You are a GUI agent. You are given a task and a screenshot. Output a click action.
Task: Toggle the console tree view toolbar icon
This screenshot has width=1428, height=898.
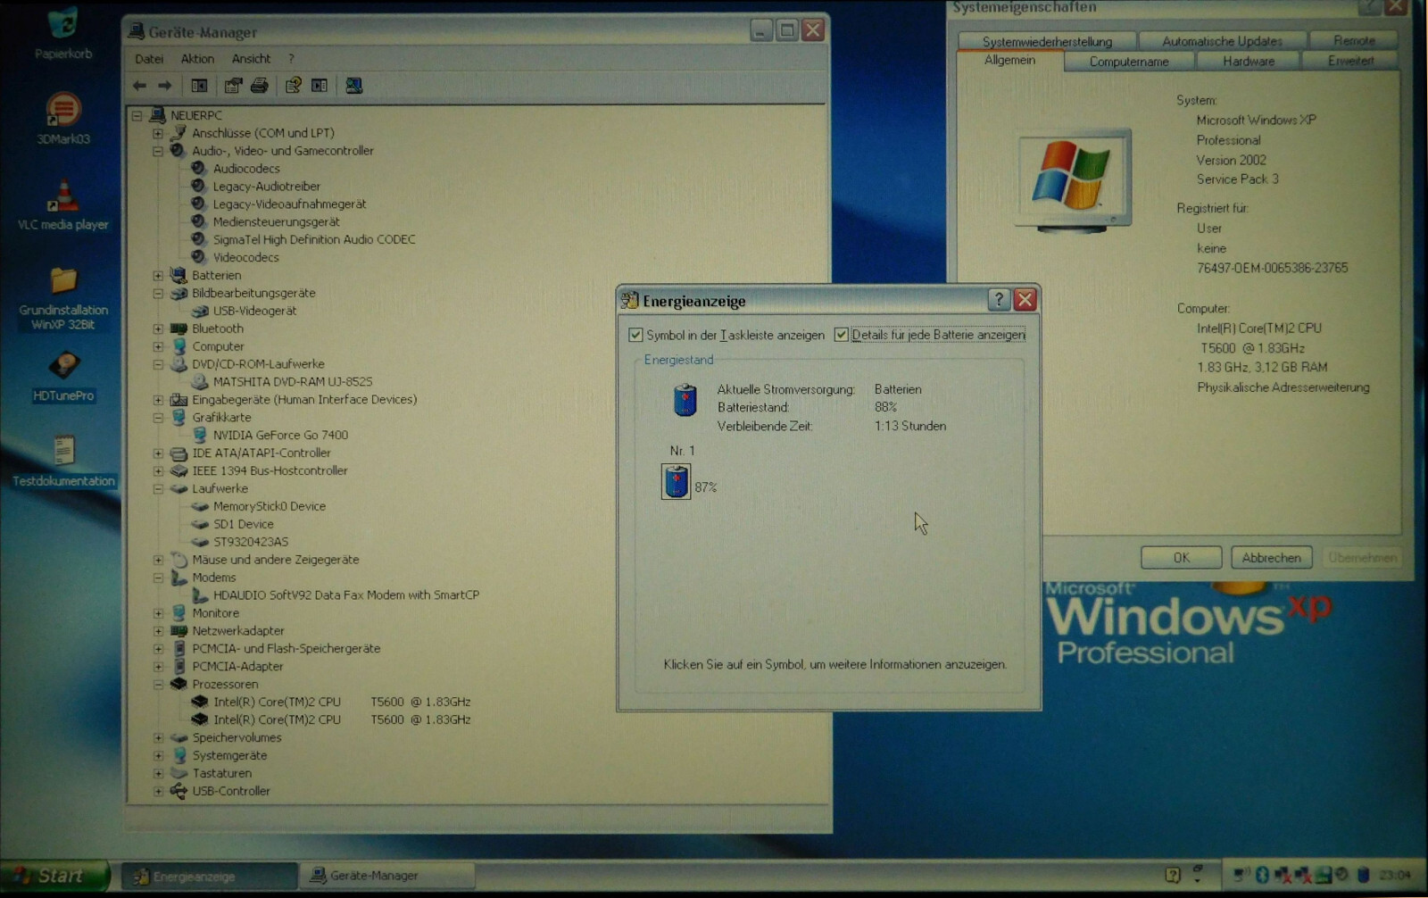199,86
